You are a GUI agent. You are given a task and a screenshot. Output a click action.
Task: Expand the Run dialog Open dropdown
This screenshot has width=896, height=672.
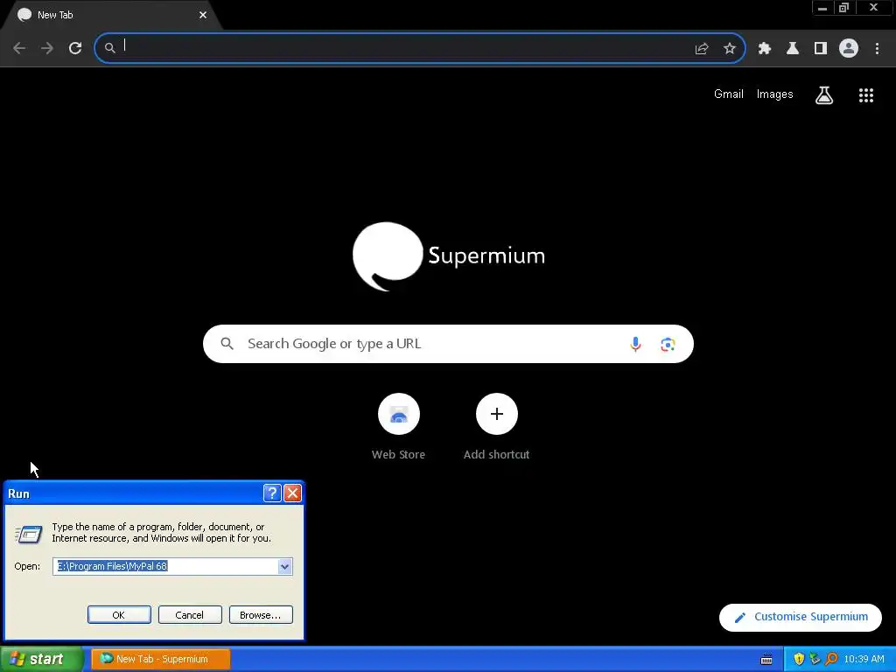click(x=284, y=566)
